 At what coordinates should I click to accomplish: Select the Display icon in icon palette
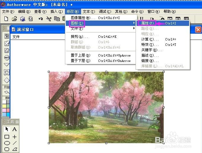[7, 36]
